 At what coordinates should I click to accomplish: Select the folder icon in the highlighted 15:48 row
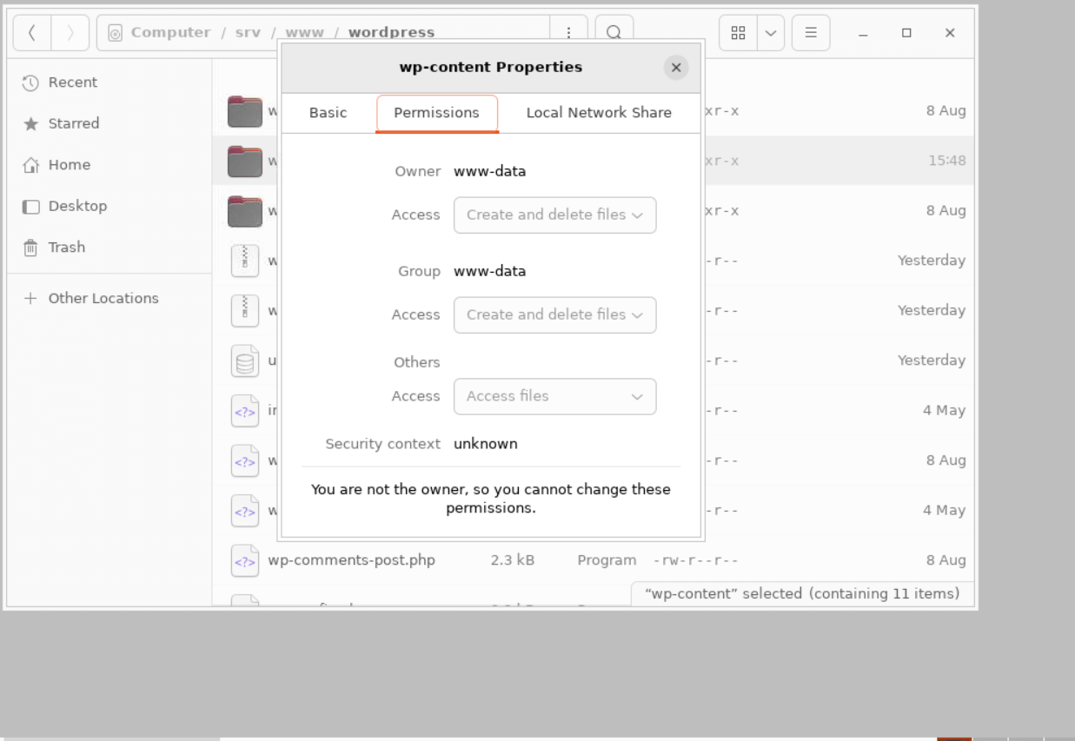tap(245, 161)
